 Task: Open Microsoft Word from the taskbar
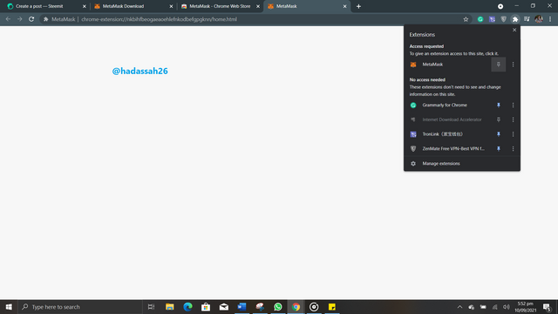[x=242, y=306]
